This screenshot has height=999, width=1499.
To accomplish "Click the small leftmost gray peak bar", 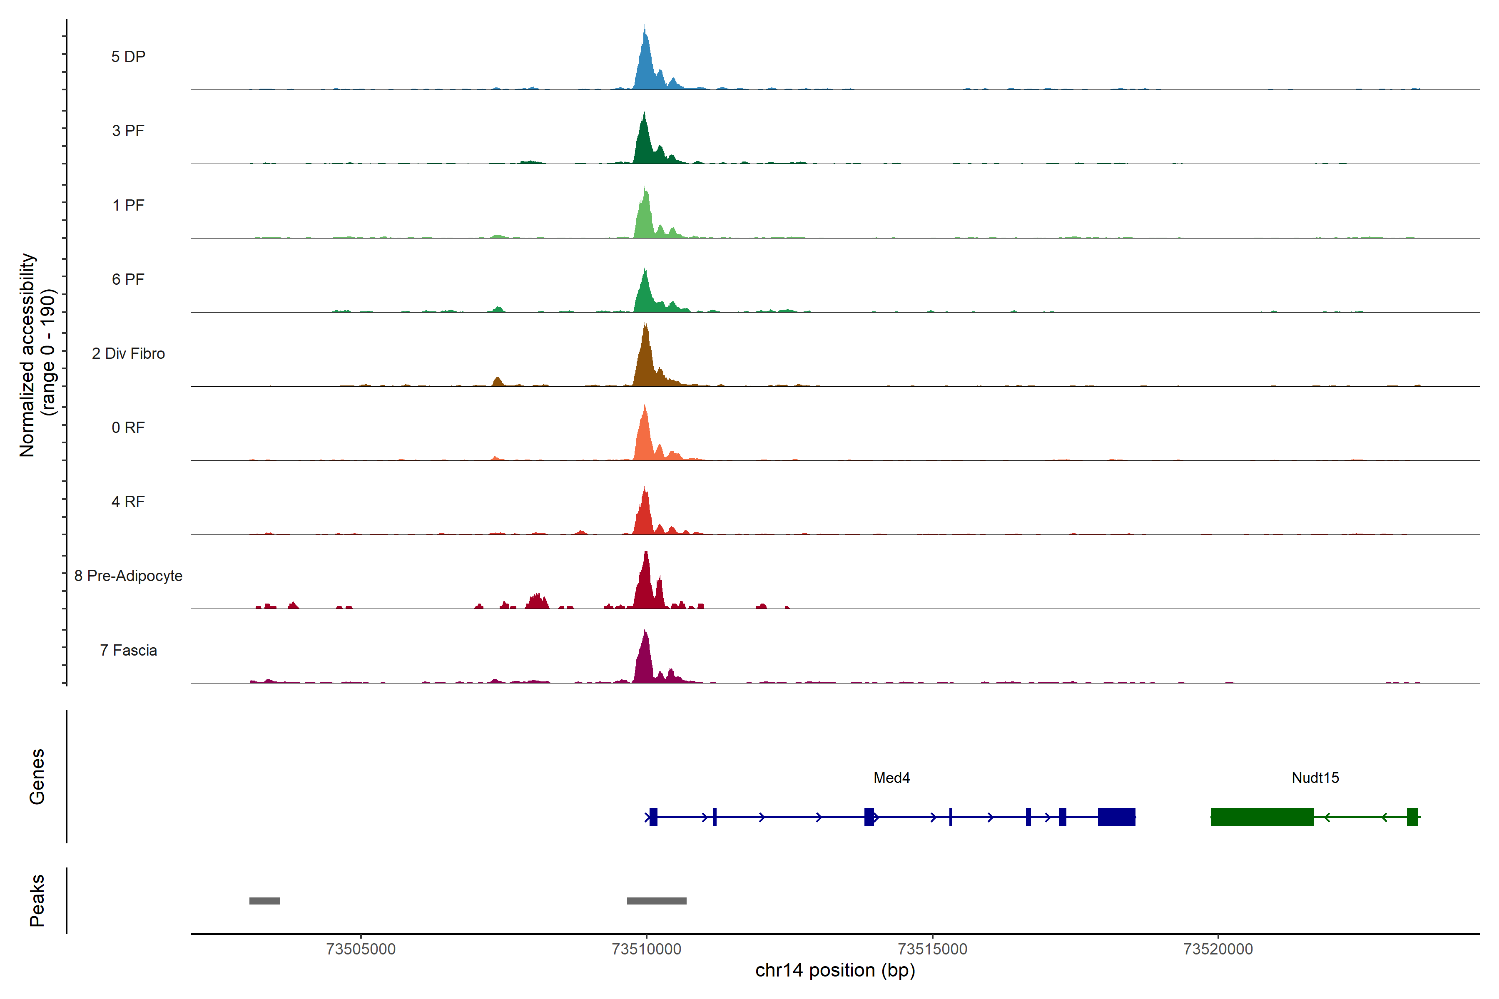I will (x=264, y=901).
